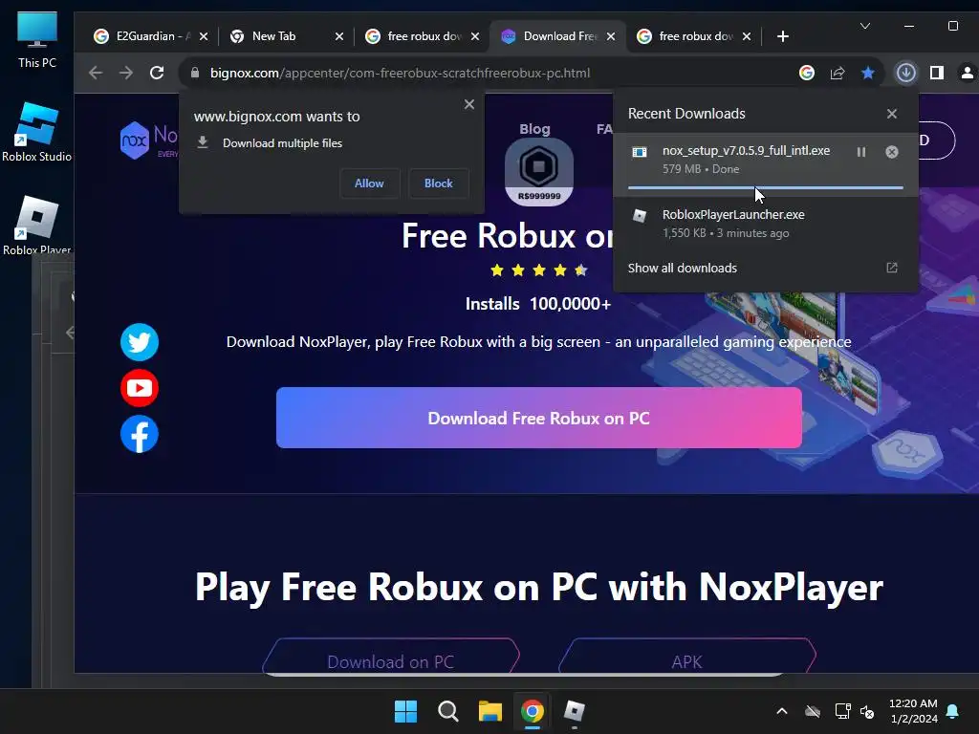Click Download Free Robux on PC button
The image size is (979, 734).
pos(539,418)
